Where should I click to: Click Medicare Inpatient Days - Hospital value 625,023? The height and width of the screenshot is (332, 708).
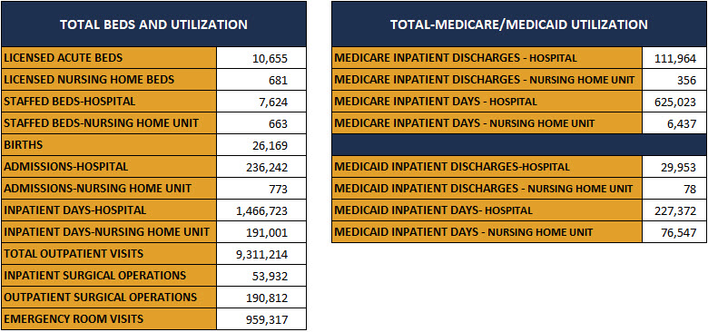674,102
